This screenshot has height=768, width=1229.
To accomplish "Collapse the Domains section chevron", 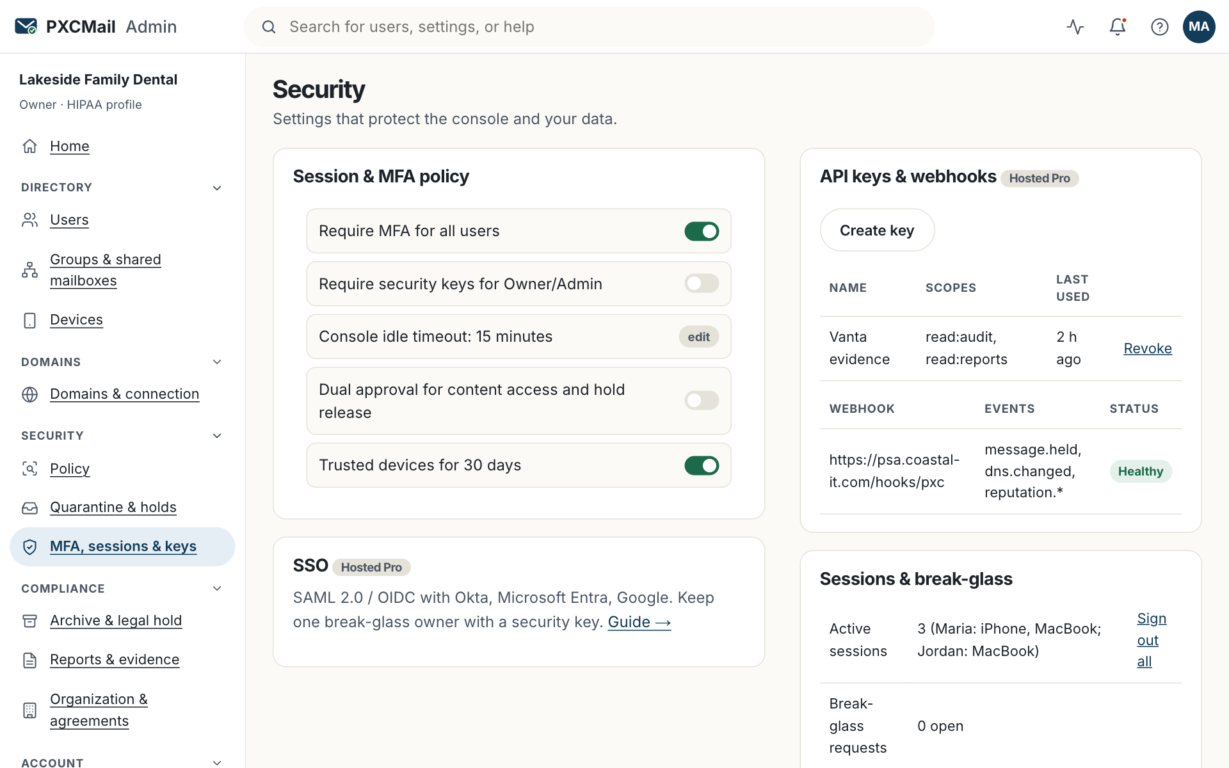I will coord(217,362).
